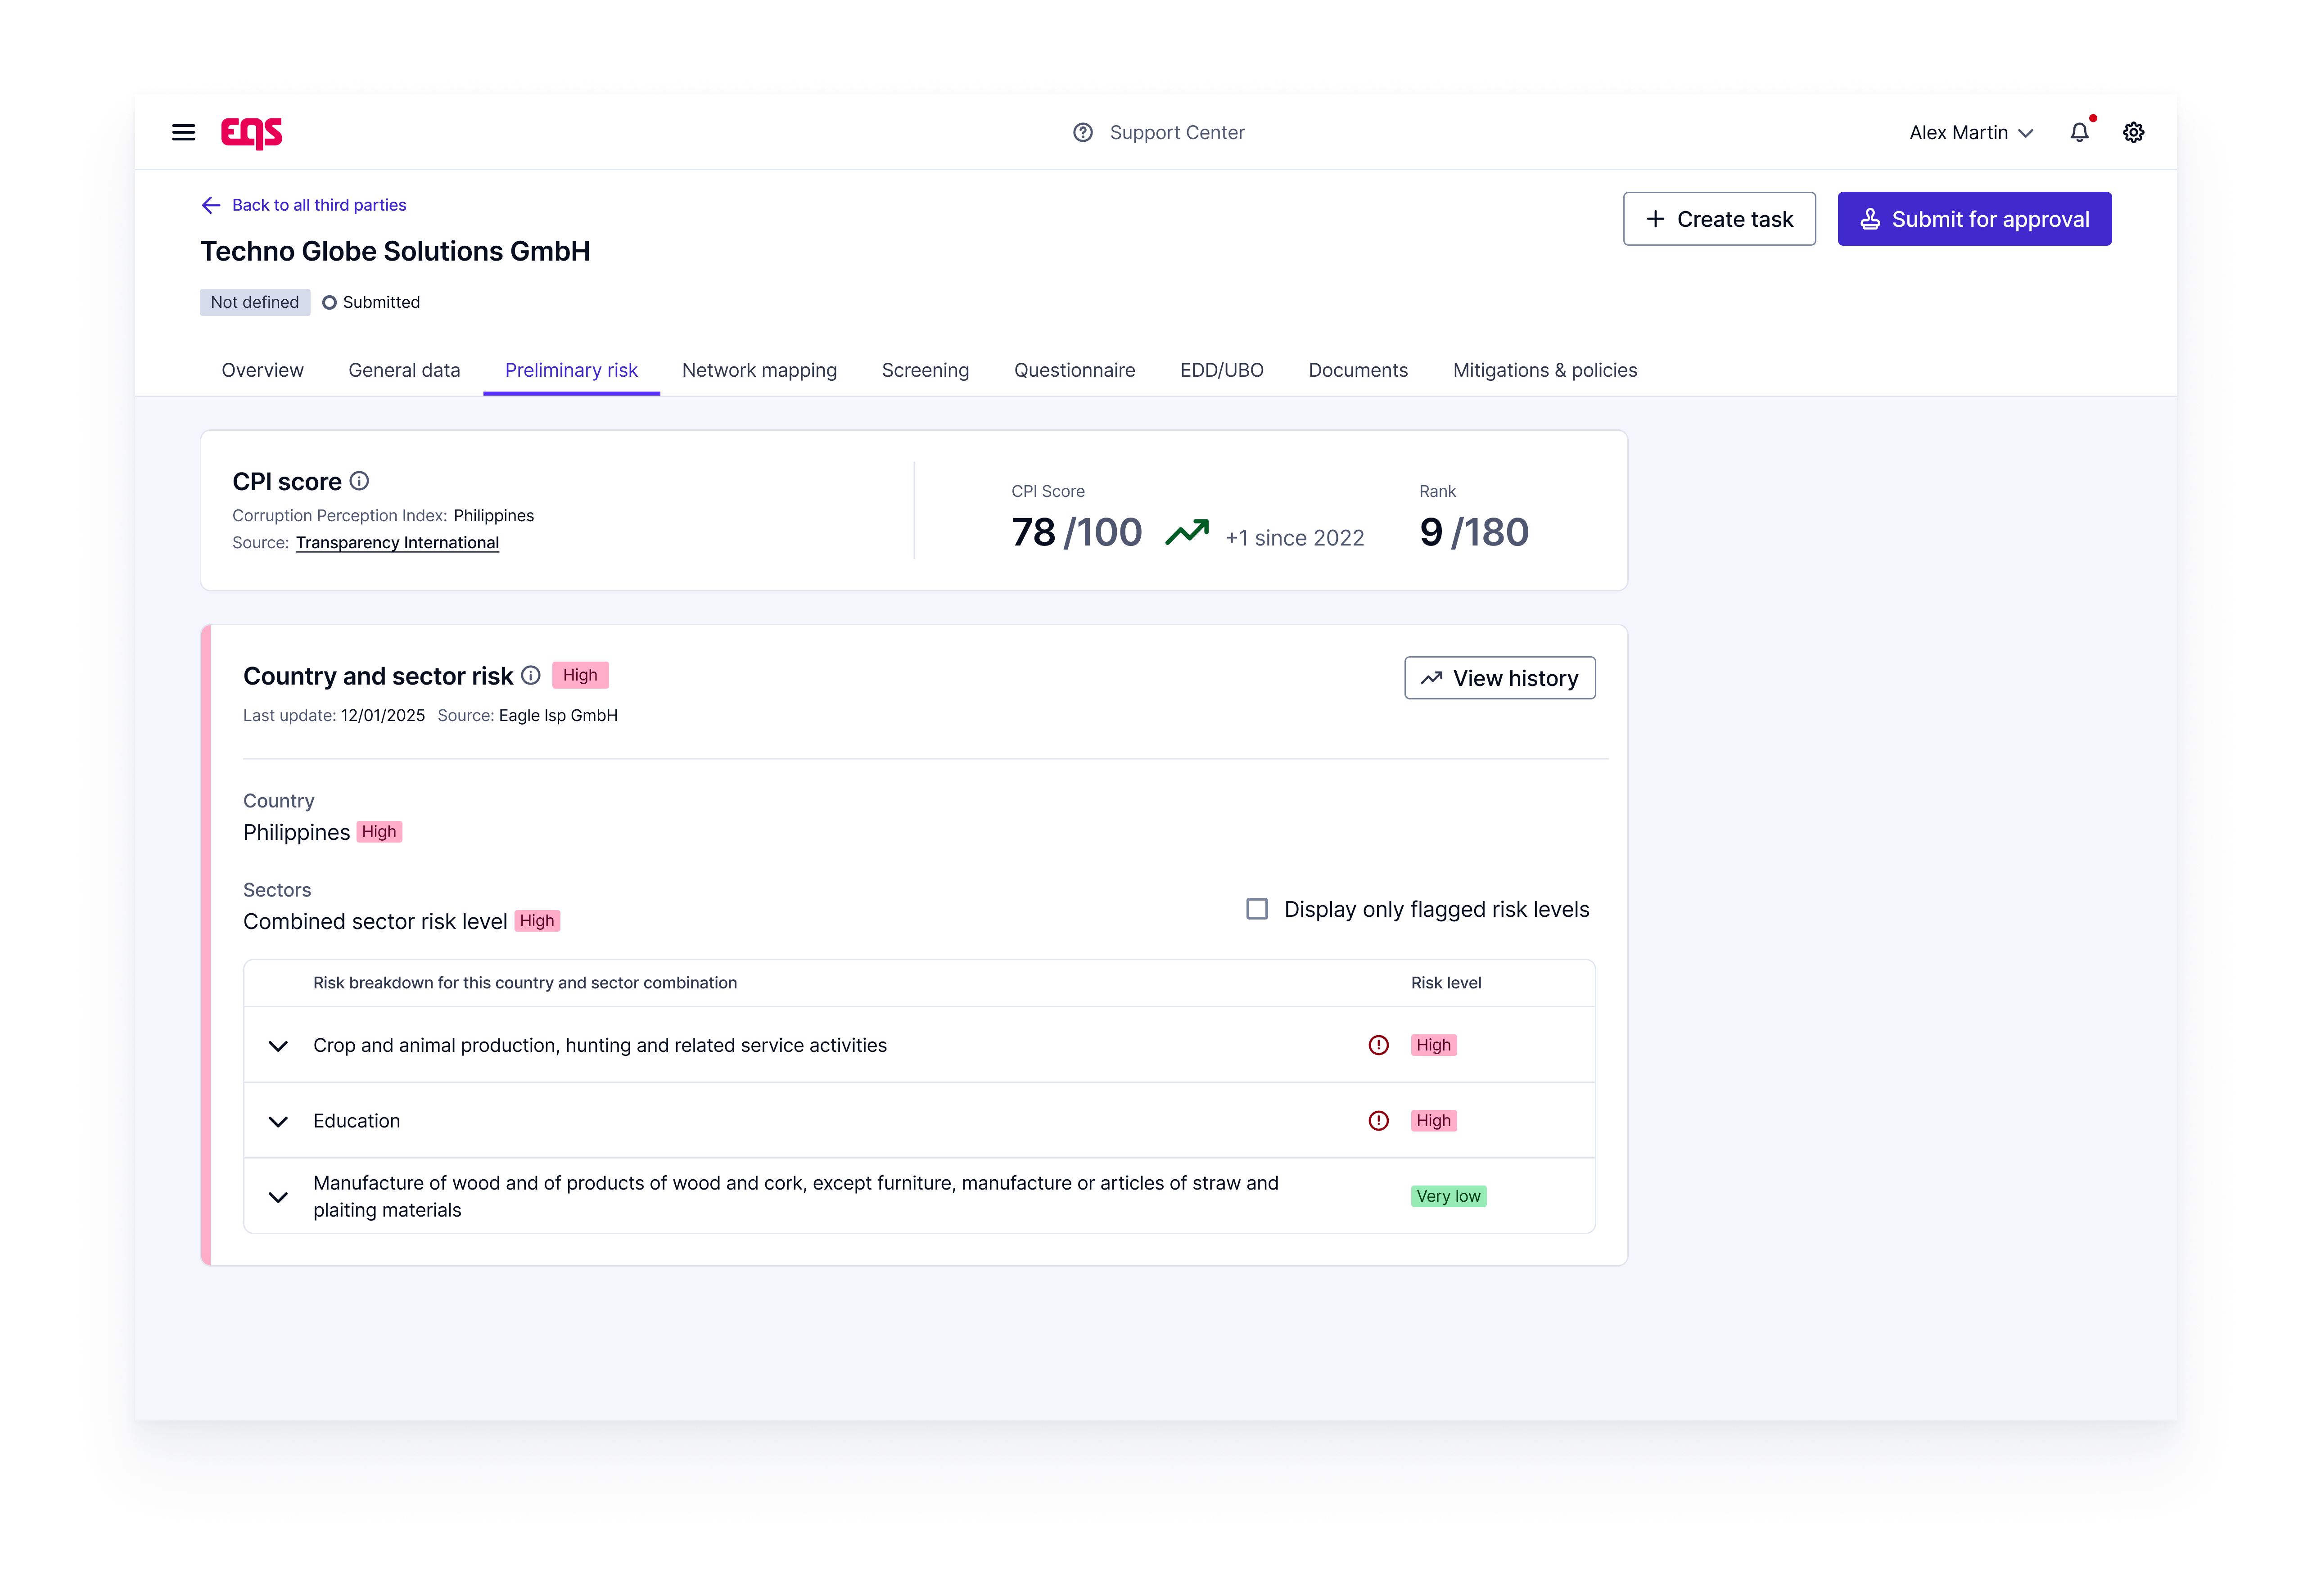Click the Submitted status indicator
The height and width of the screenshot is (1596, 2312).
pyautogui.click(x=371, y=302)
